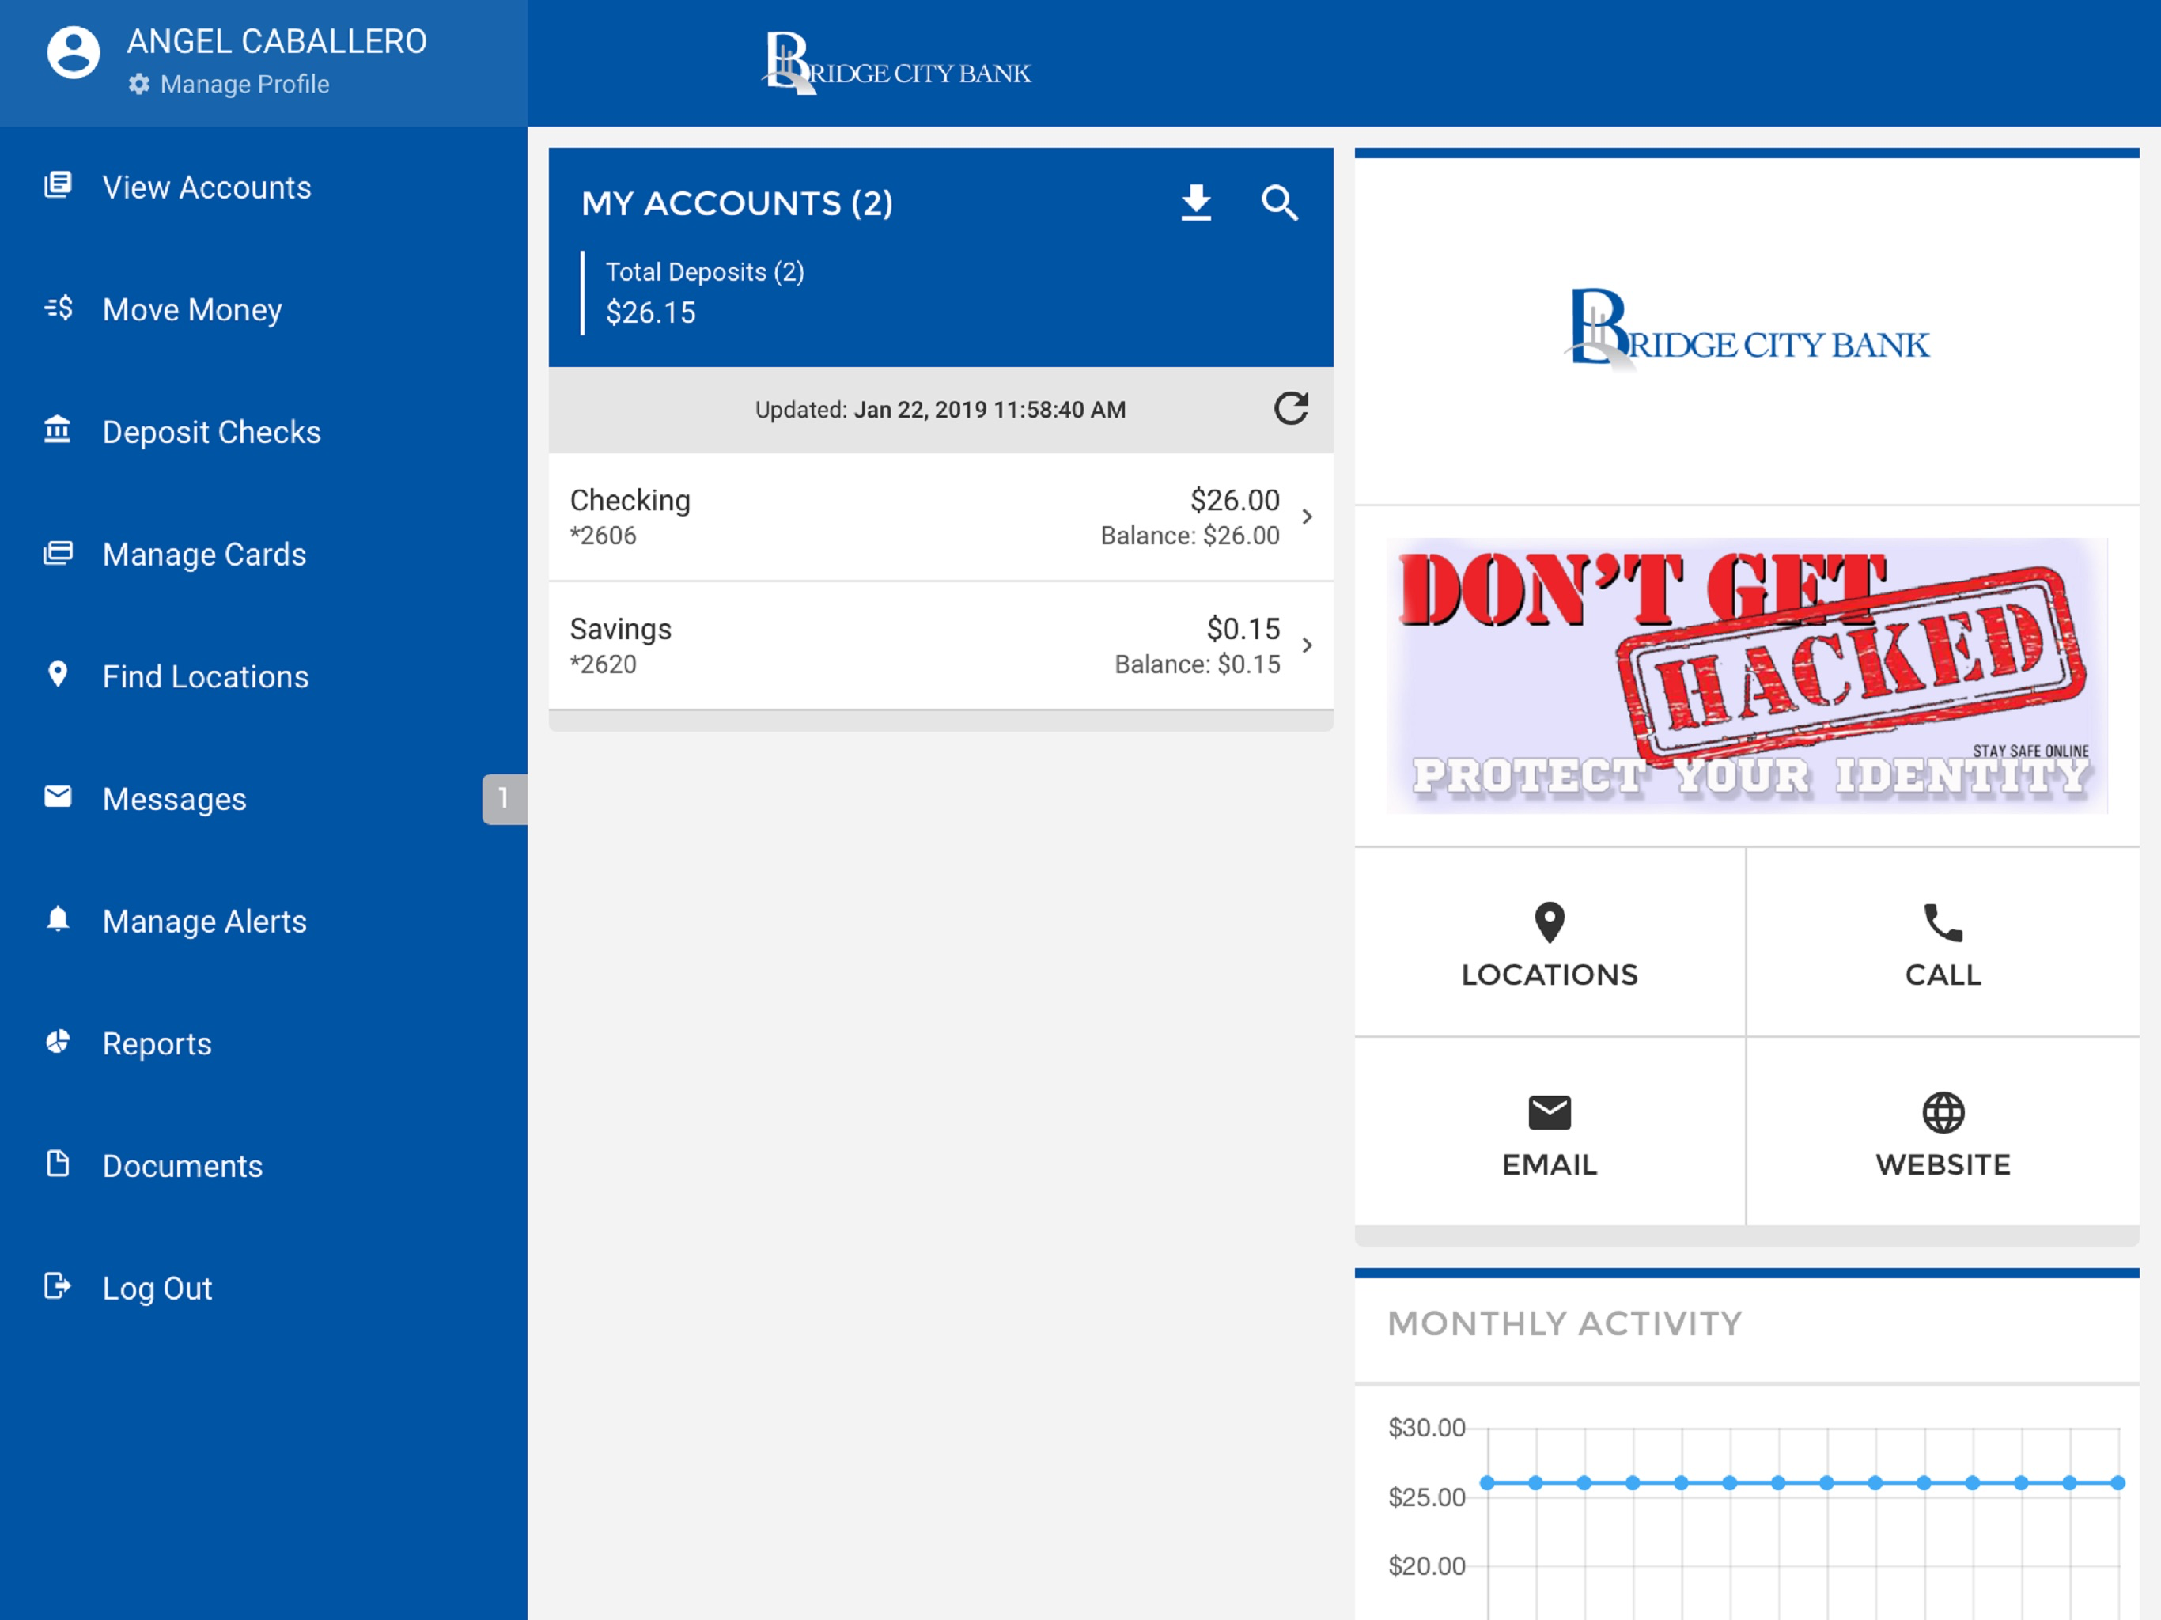
Task: Click the user profile avatar icon
Action: 74,53
